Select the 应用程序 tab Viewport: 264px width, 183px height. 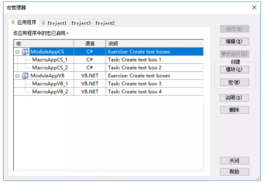pos(24,22)
